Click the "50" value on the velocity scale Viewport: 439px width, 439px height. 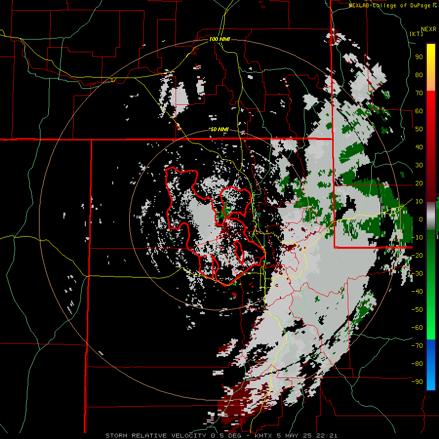click(419, 129)
